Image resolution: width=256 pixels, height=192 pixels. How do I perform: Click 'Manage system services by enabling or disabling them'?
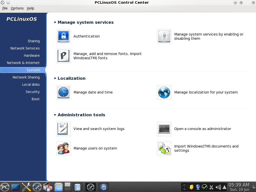[209, 36]
